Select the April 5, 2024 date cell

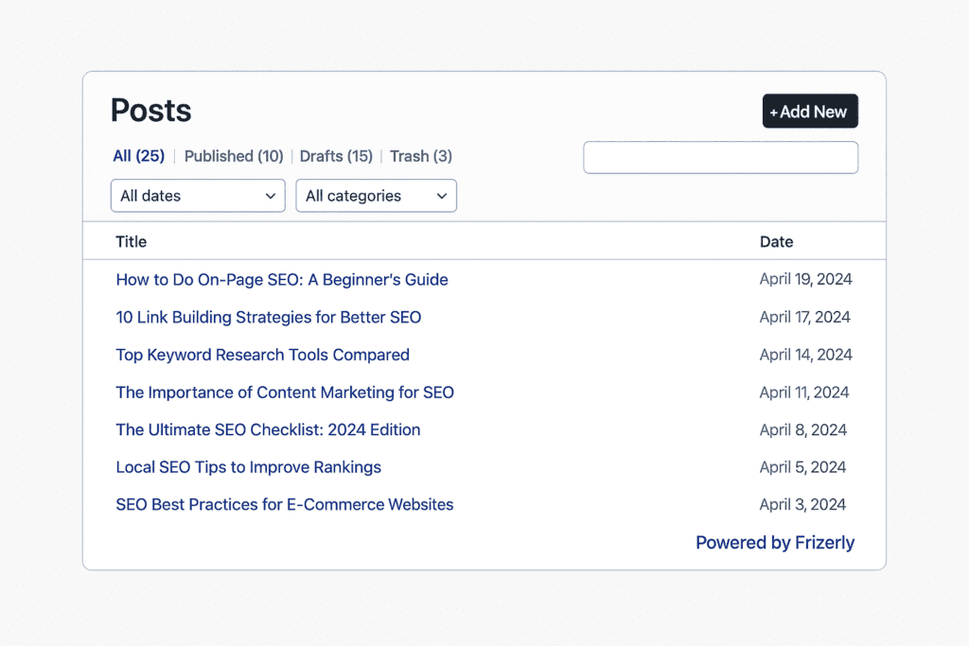tap(802, 467)
